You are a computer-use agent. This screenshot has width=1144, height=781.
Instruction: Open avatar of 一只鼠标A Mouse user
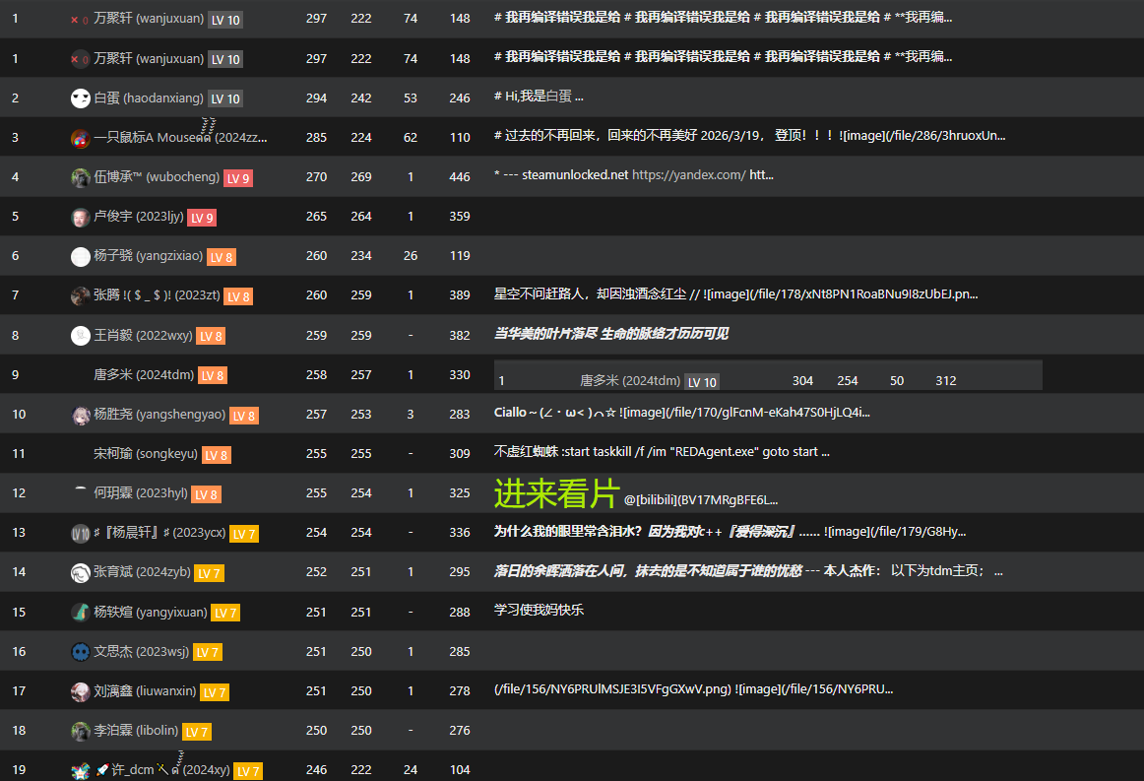point(81,138)
